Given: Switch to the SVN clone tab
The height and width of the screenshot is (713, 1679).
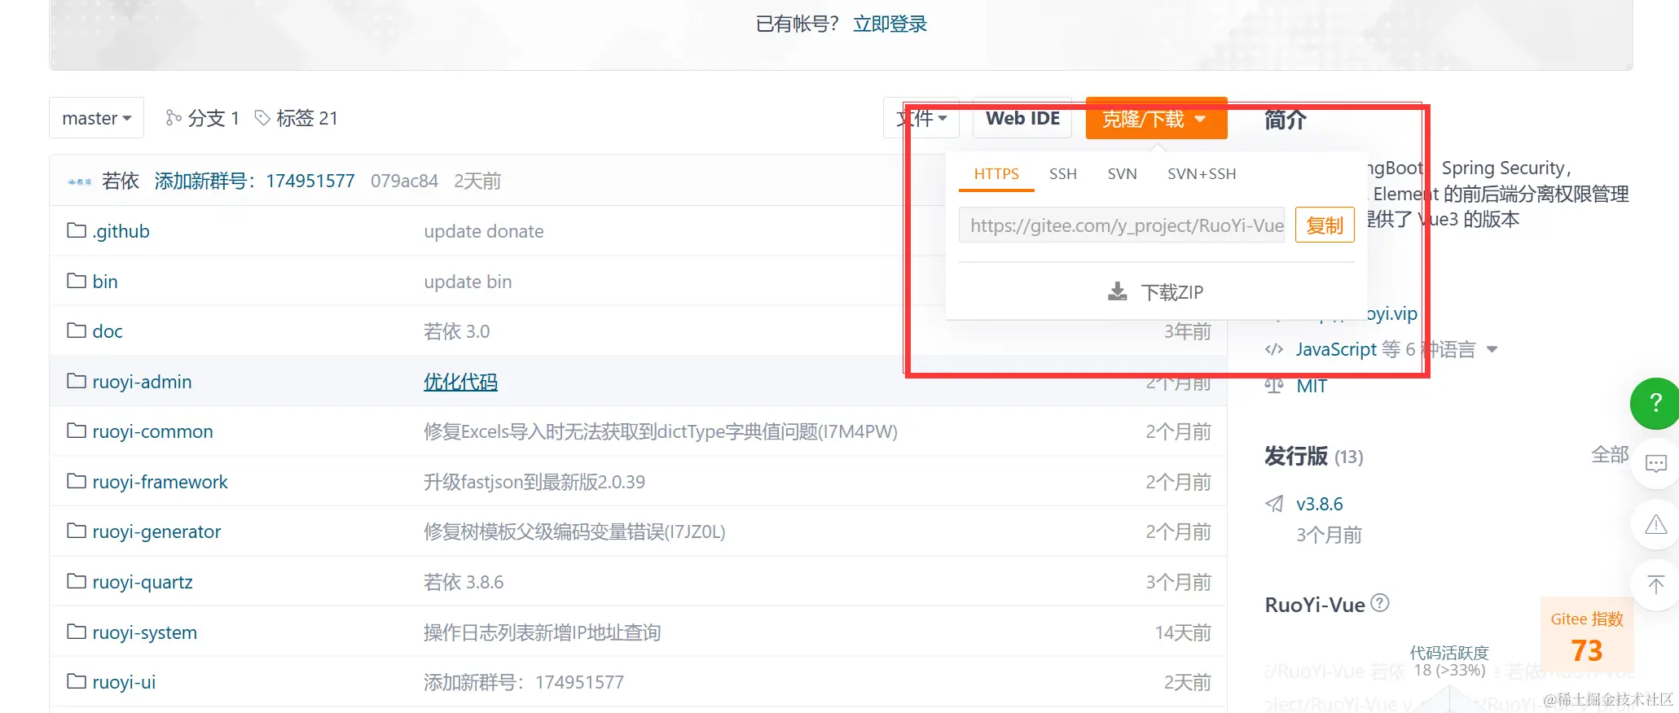Looking at the screenshot, I should [1122, 173].
